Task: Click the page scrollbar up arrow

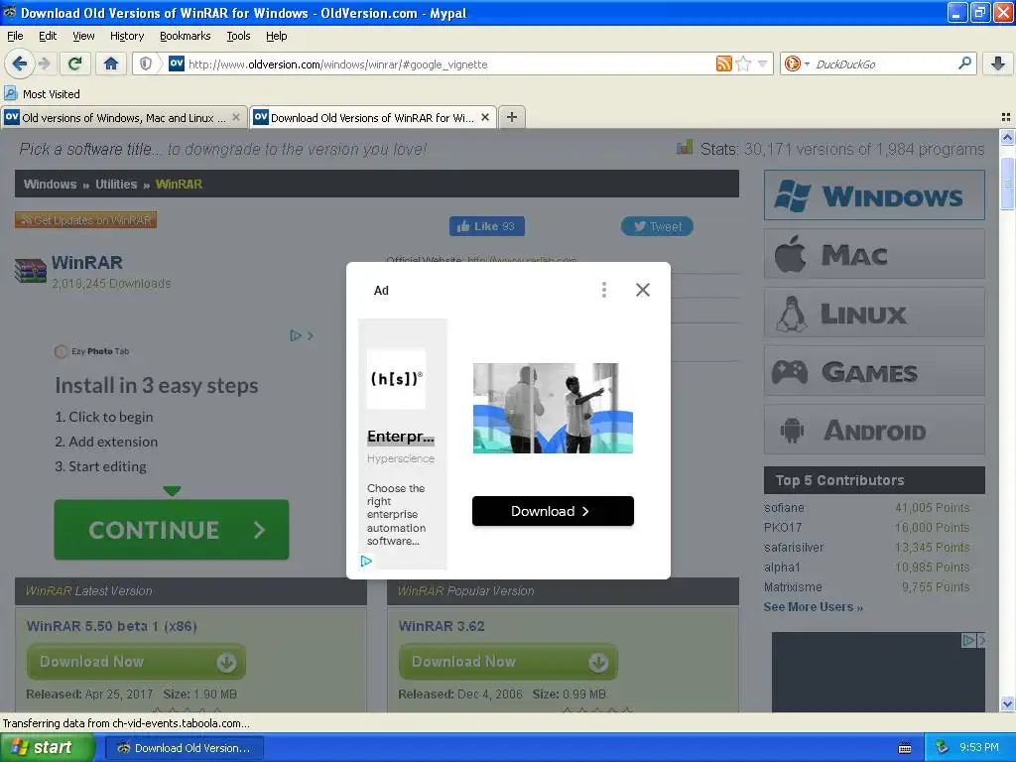Action: pos(1007,137)
